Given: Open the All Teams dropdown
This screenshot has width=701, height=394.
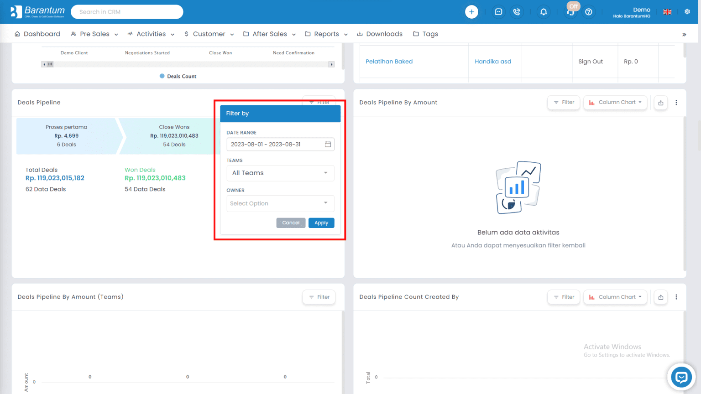Looking at the screenshot, I should pyautogui.click(x=280, y=173).
